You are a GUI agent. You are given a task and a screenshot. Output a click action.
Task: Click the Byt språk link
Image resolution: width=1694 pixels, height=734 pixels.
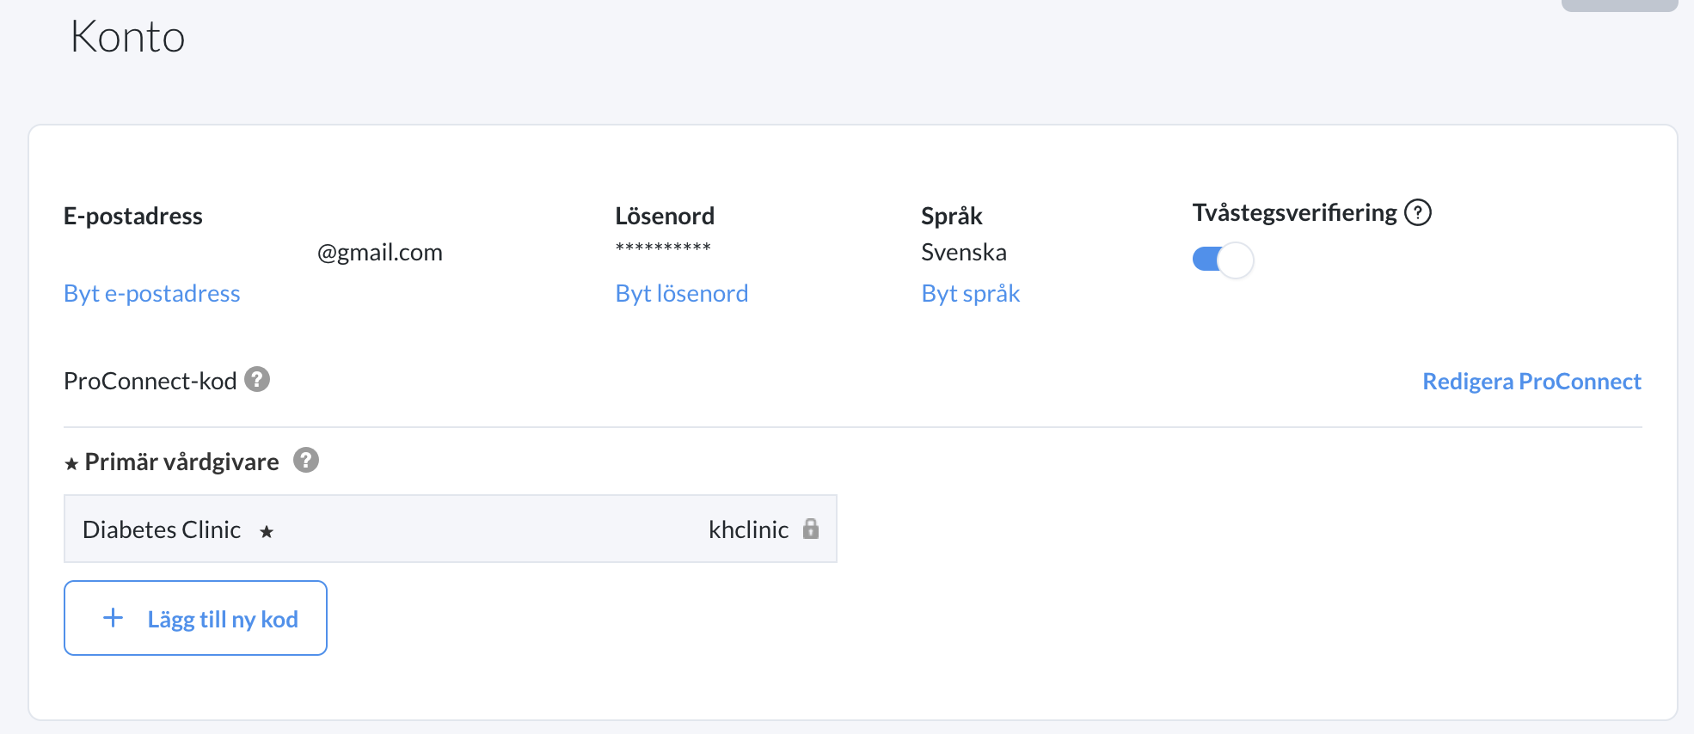(970, 294)
